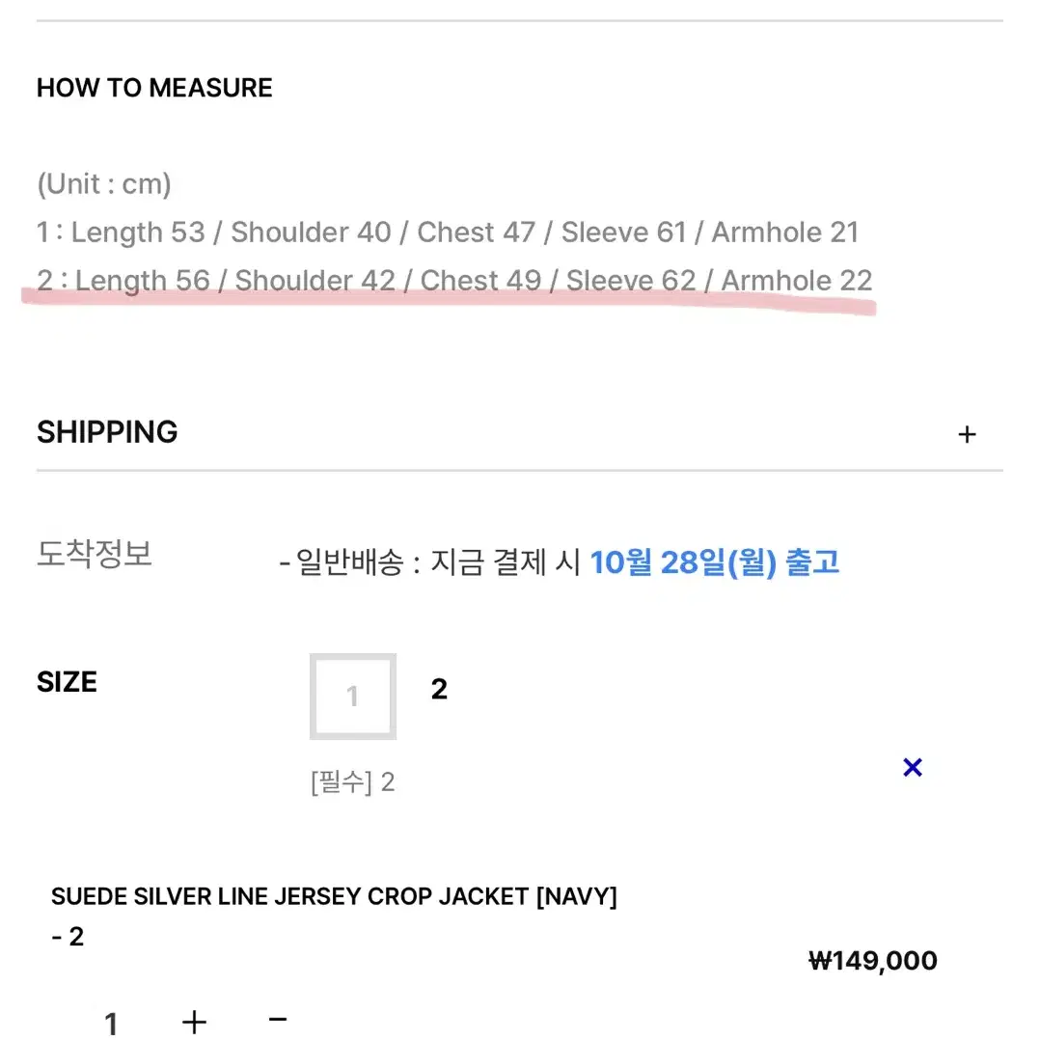The width and height of the screenshot is (1040, 1040).
Task: Click the 일반배송 standard shipping text
Action: pyautogui.click(x=349, y=562)
